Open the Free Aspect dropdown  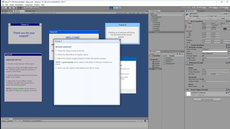[x=22, y=13]
